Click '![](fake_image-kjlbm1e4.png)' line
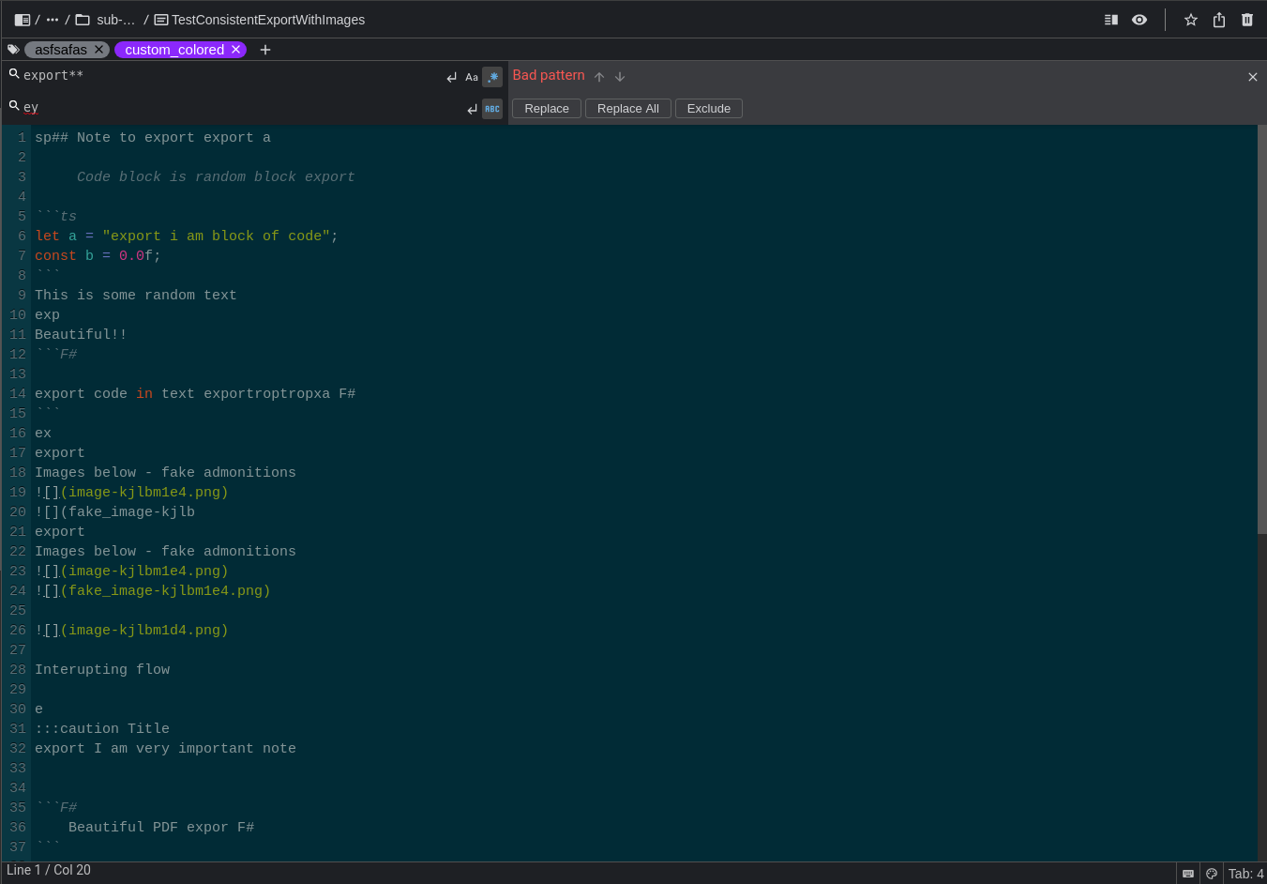The width and height of the screenshot is (1267, 884). point(153,591)
